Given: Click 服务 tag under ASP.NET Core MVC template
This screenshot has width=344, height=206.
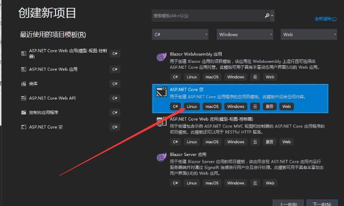Looking at the screenshot, I should pos(270,142).
